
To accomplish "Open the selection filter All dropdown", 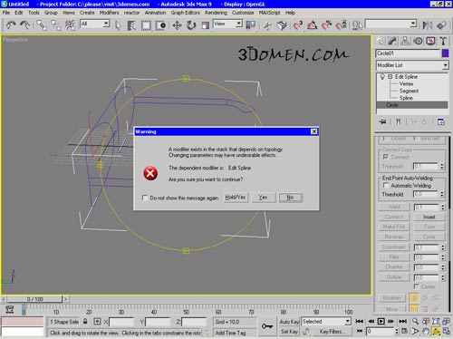I will pyautogui.click(x=94, y=24).
